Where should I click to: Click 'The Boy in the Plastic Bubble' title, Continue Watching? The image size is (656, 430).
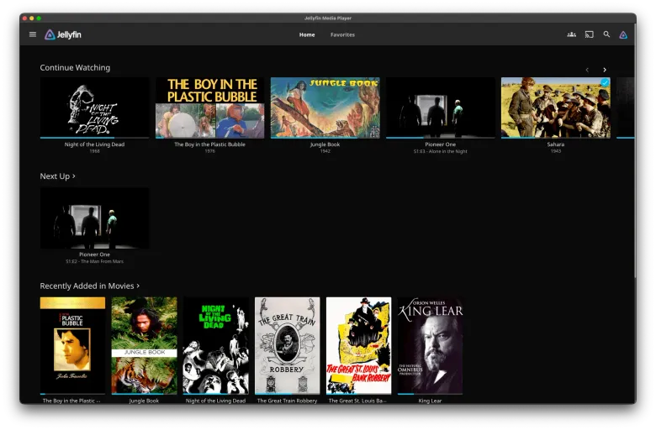pyautogui.click(x=209, y=144)
